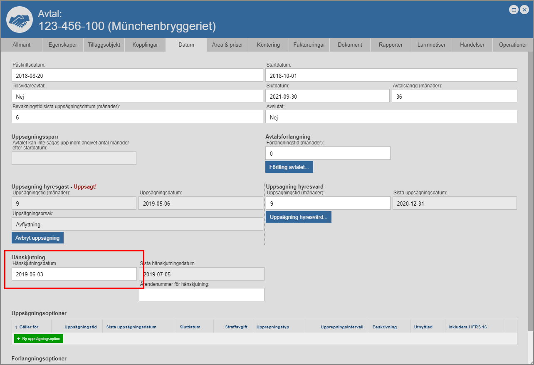Viewport: 534px width, 365px height.
Task: Focus the Ärendenummer för hänskjutning field
Action: [x=201, y=295]
